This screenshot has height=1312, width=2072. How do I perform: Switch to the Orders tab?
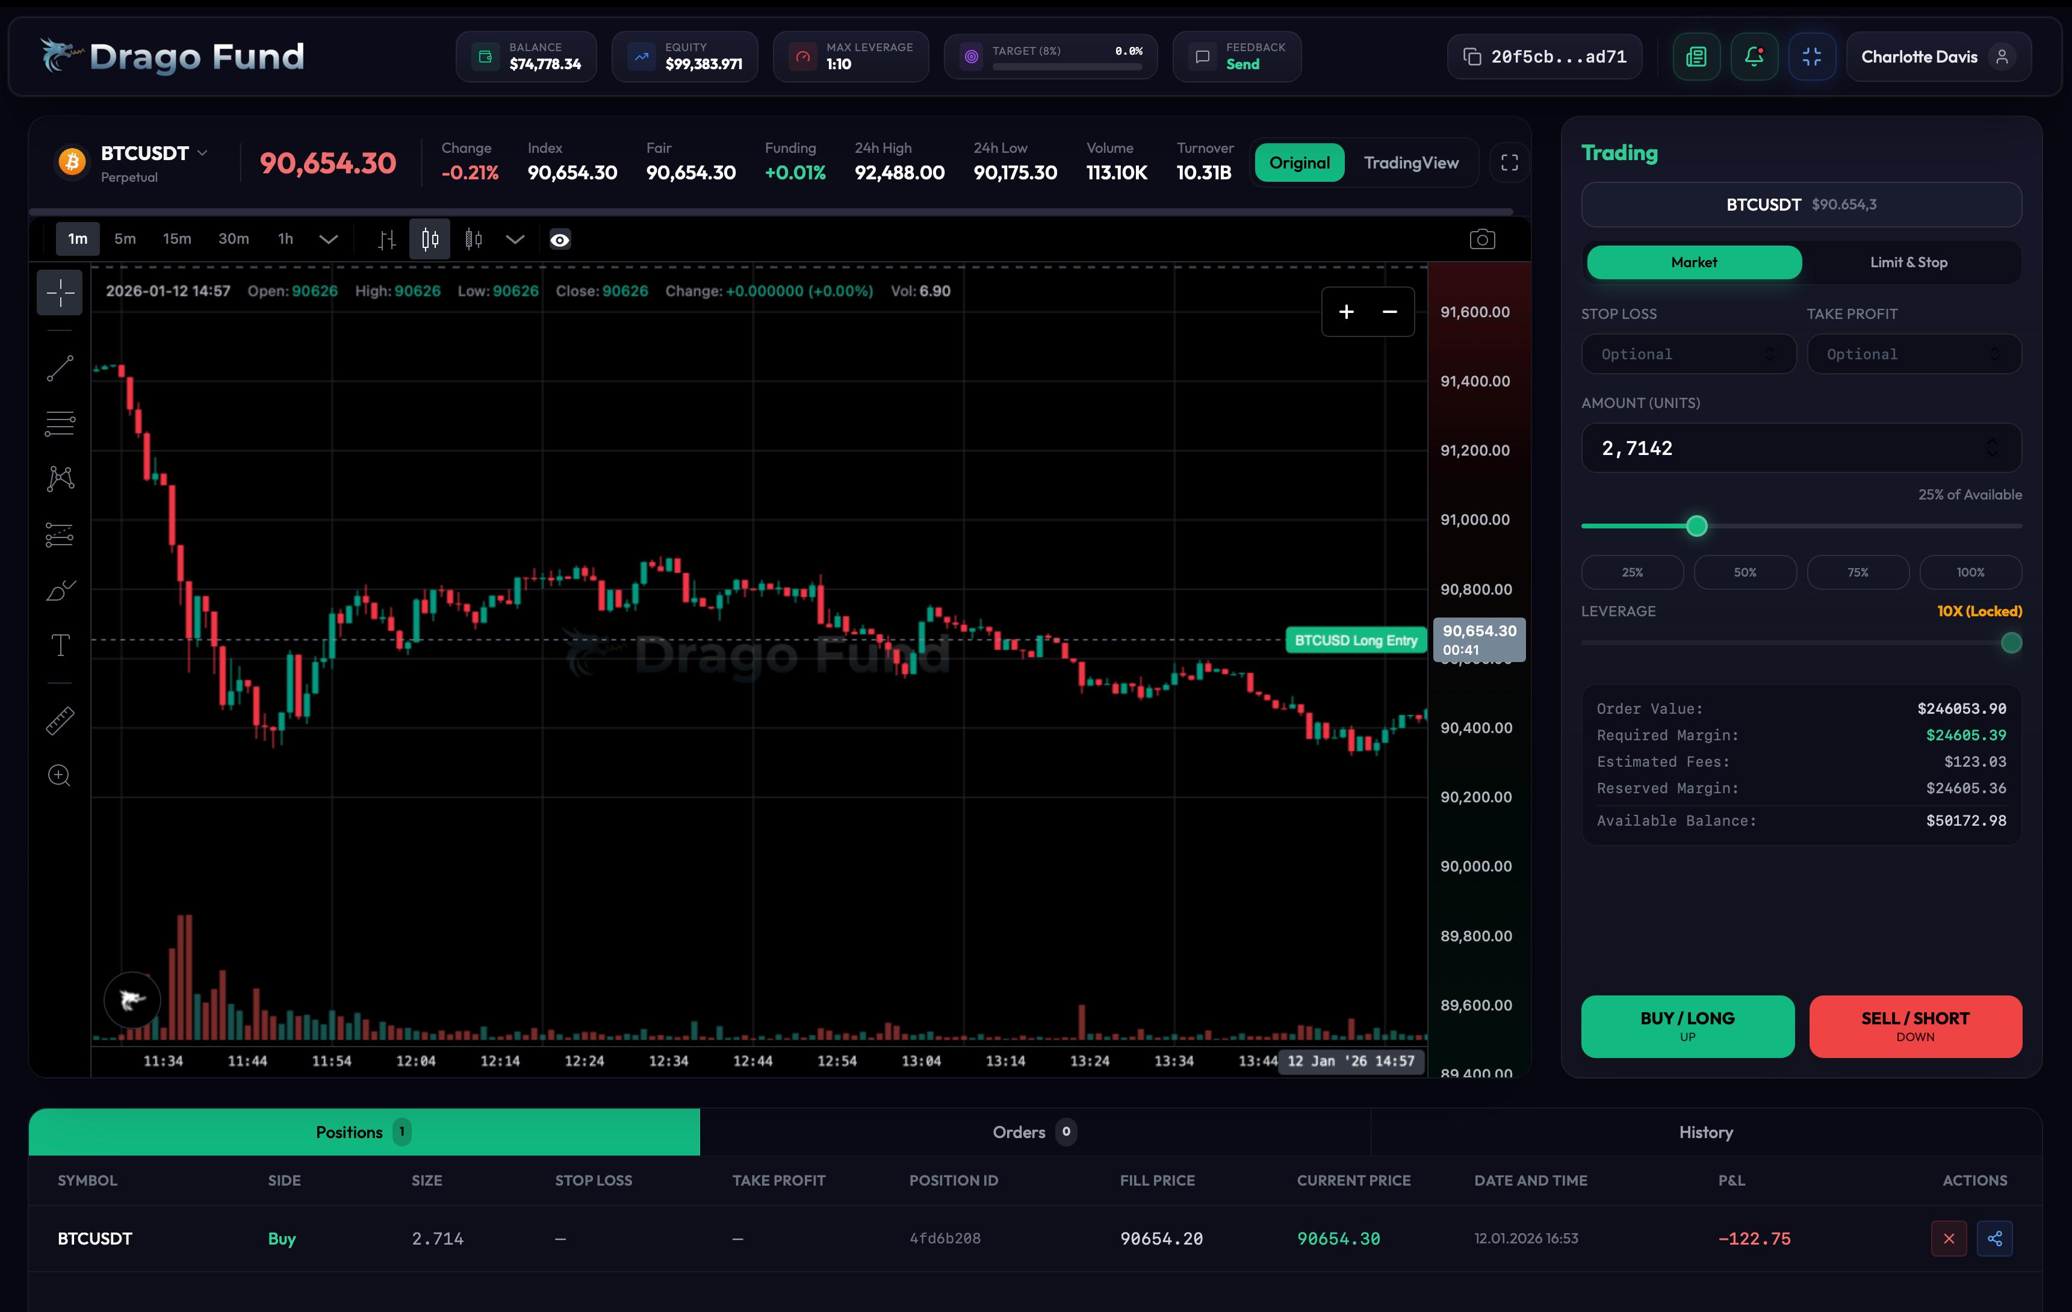pyautogui.click(x=1032, y=1131)
